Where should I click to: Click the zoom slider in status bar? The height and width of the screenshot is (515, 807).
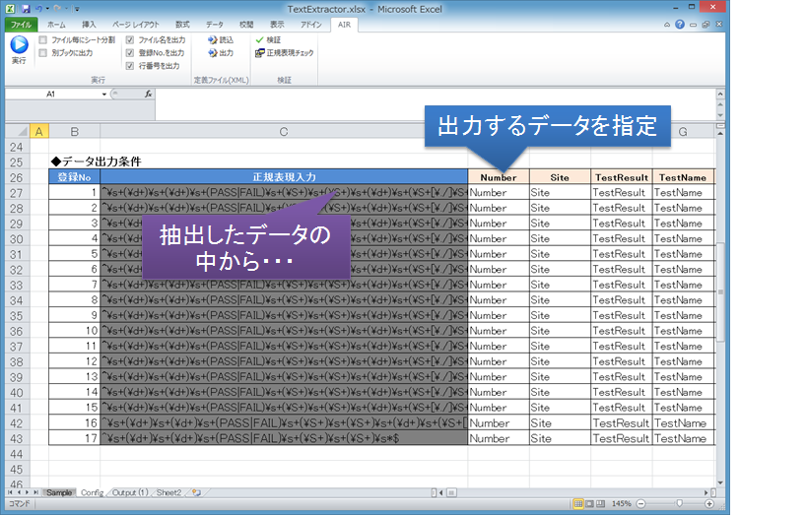[680, 502]
